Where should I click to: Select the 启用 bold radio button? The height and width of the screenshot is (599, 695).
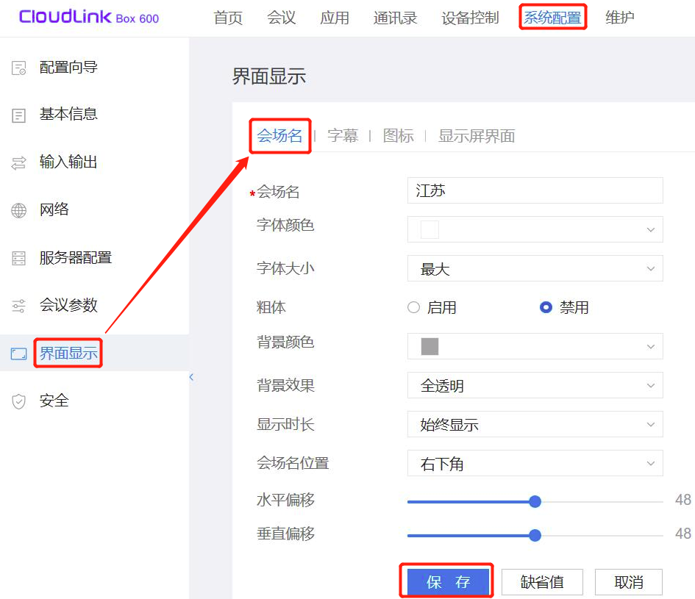[x=413, y=307]
